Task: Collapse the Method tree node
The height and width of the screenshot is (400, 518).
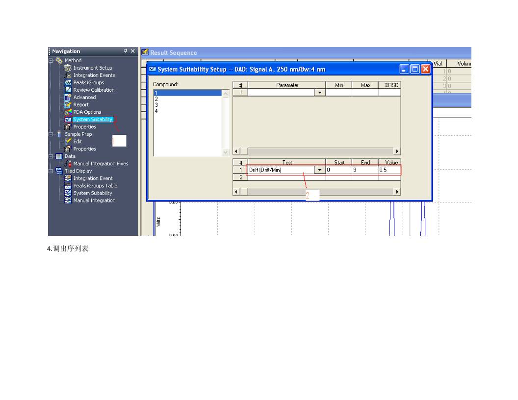Action: pyautogui.click(x=51, y=61)
